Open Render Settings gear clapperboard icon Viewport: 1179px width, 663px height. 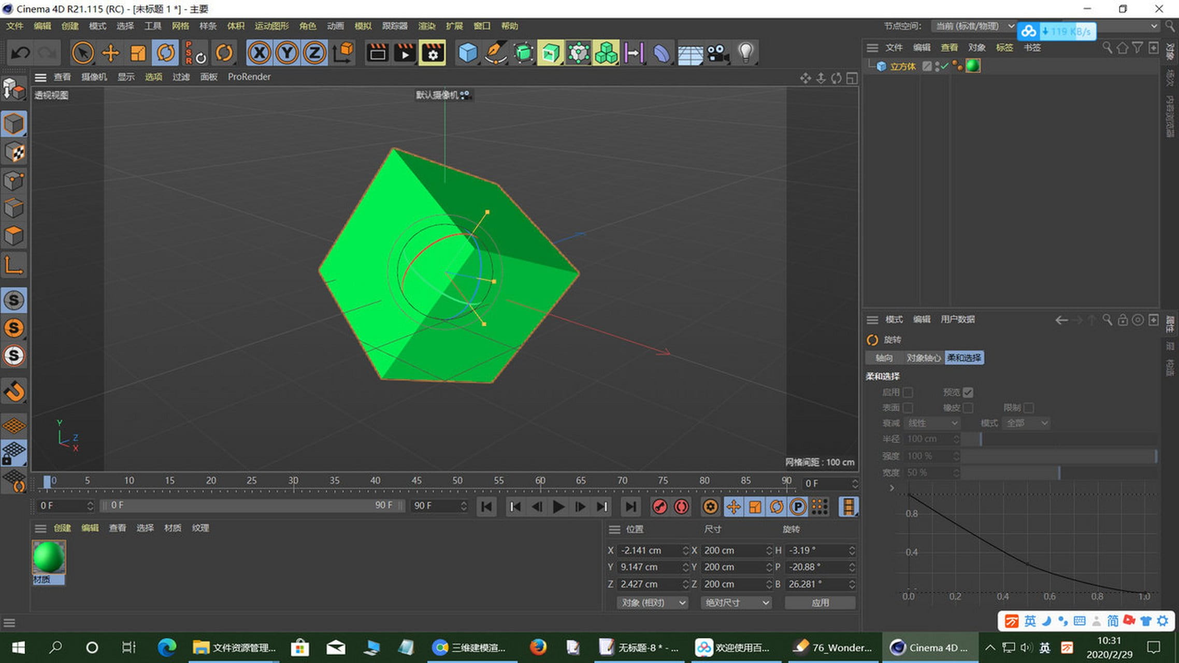pos(432,53)
